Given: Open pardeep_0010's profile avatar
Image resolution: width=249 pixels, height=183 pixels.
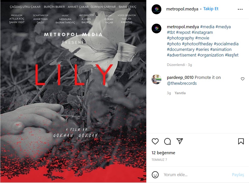Looking at the screenshot, I should [156, 79].
